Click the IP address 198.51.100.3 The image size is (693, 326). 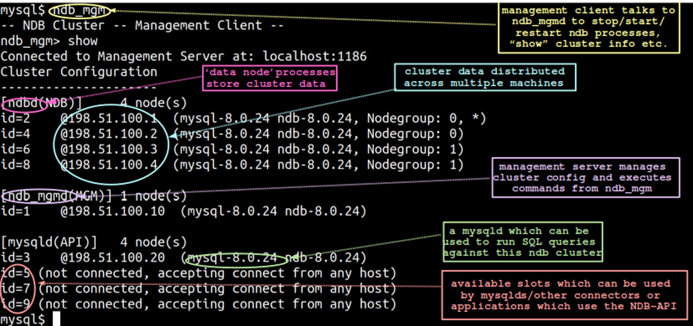pos(109,150)
